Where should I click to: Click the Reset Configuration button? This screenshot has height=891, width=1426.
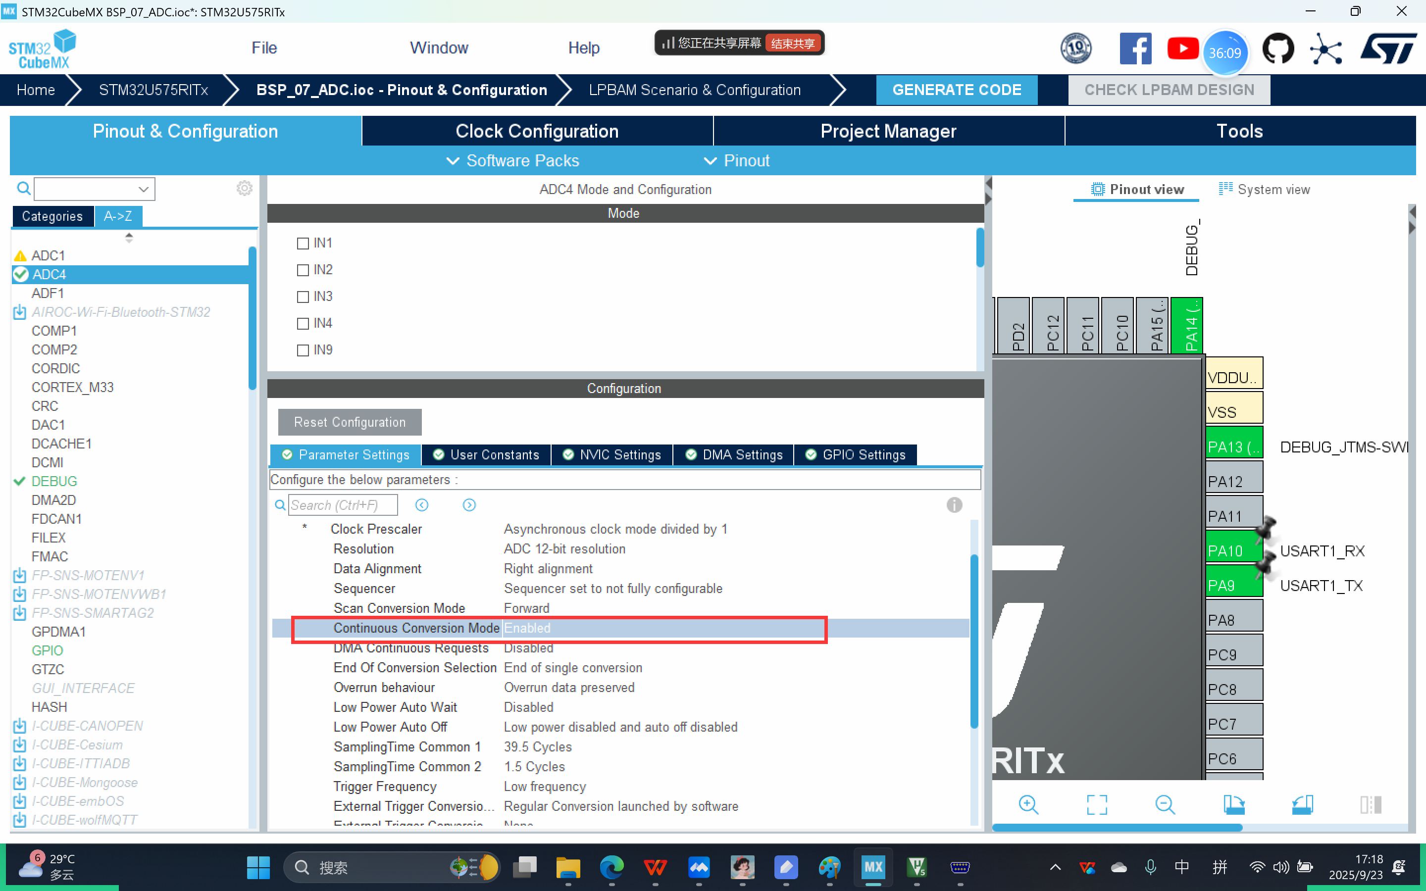(x=350, y=422)
